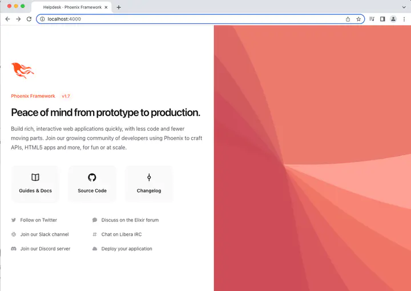Click the Phoenix Framework label
The height and width of the screenshot is (291, 411).
33,96
